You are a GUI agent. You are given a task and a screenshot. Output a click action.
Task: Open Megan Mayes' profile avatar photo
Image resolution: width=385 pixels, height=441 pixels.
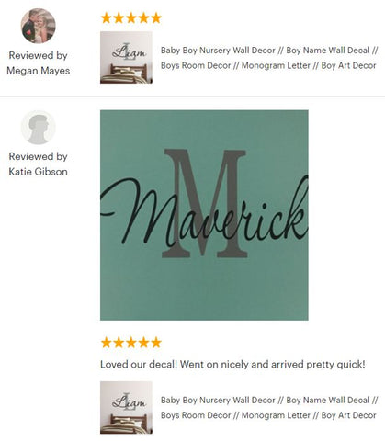[x=39, y=26]
